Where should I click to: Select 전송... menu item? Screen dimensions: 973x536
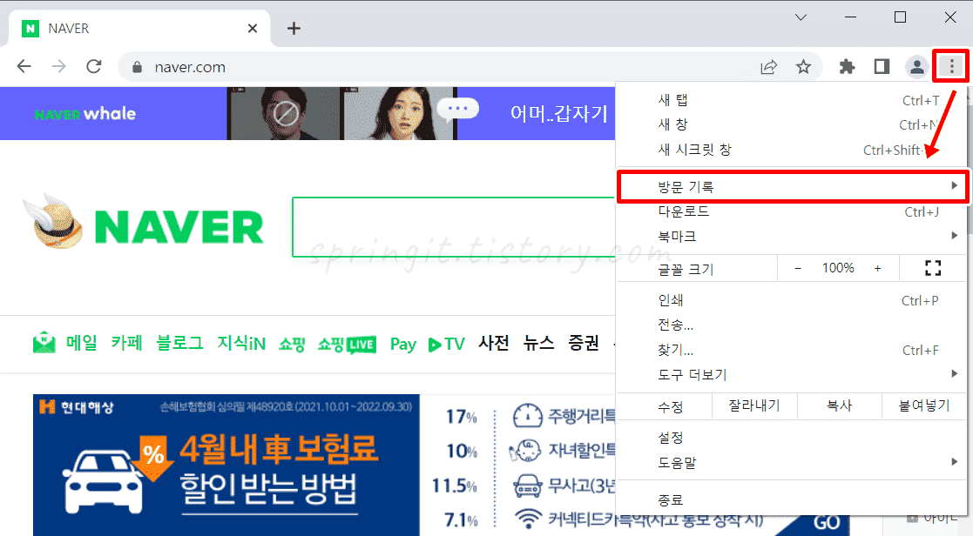(791, 325)
